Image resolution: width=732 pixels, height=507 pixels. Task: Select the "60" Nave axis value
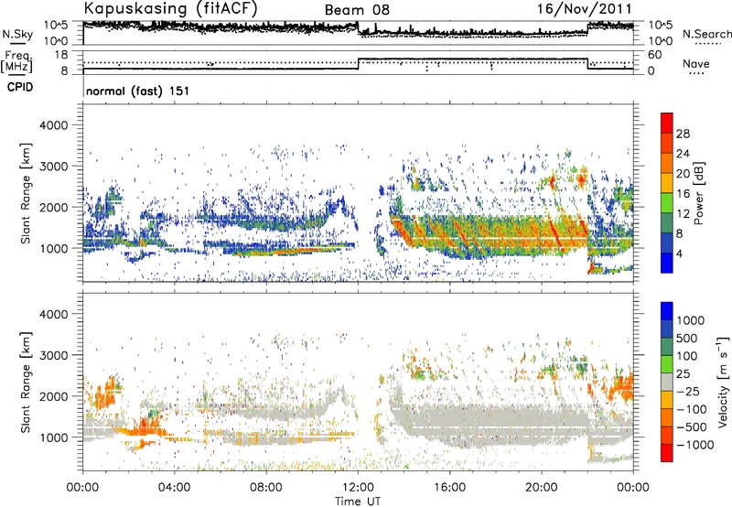pyautogui.click(x=655, y=55)
